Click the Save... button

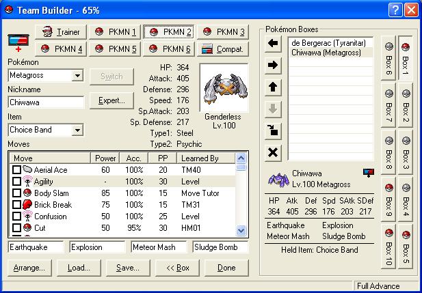(x=128, y=268)
